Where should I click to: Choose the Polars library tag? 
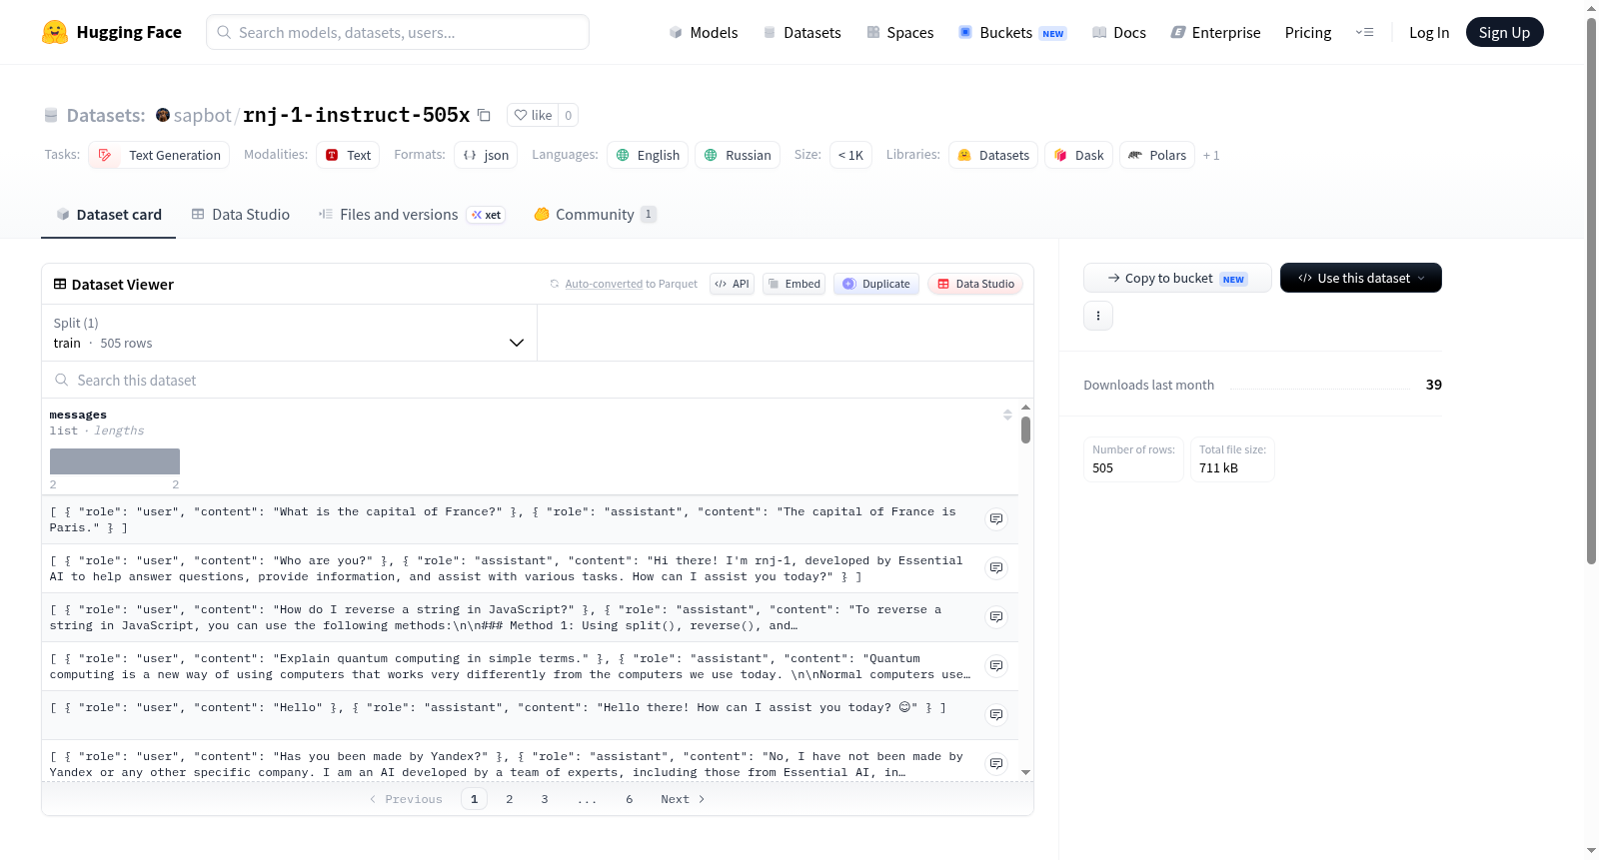1157,155
